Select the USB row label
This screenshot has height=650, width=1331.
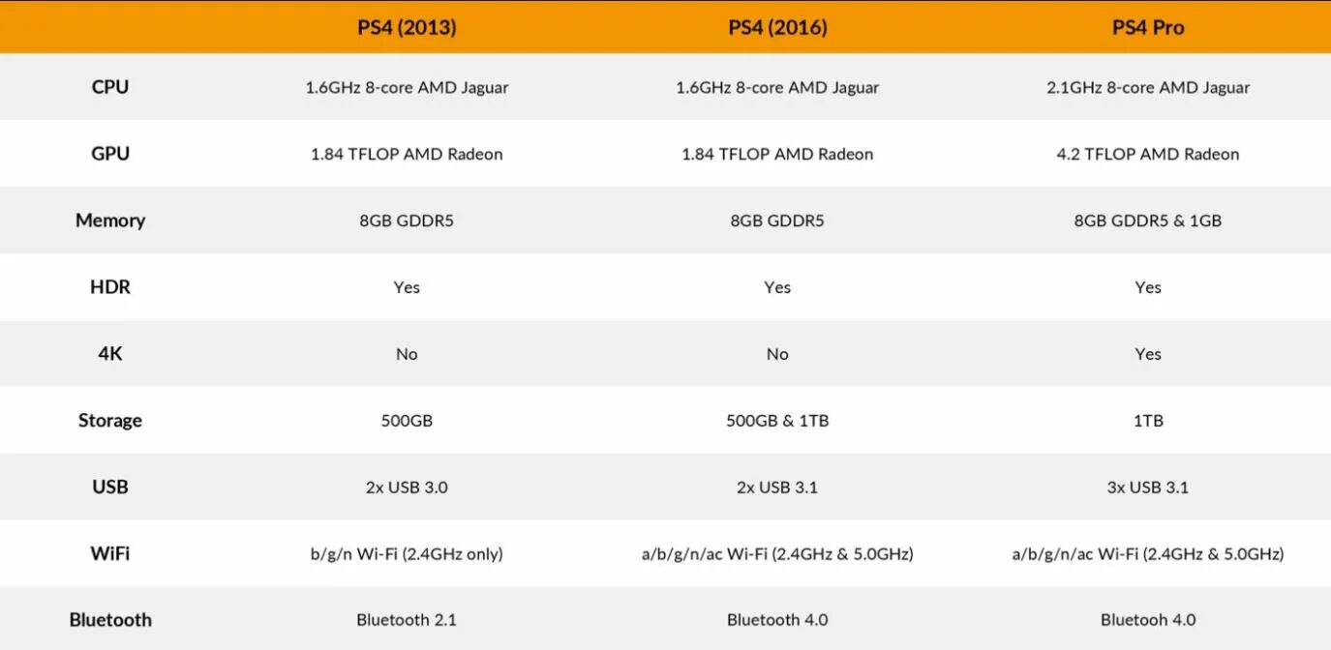[x=110, y=487]
